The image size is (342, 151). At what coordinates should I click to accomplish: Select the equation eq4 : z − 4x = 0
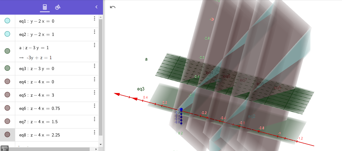(x=37, y=82)
